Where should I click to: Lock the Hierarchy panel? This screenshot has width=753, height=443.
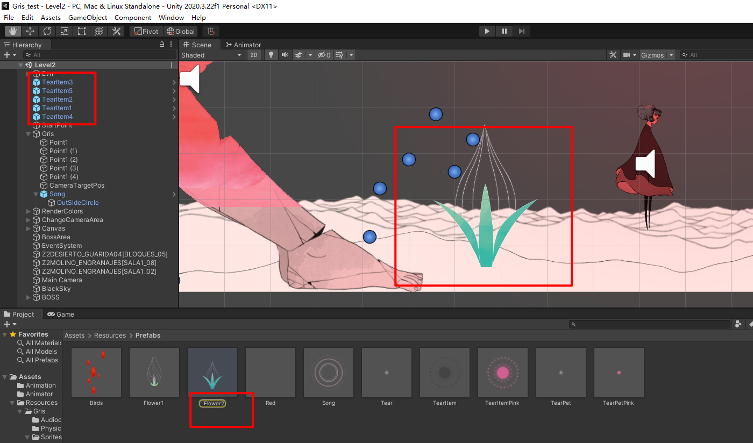click(x=162, y=45)
